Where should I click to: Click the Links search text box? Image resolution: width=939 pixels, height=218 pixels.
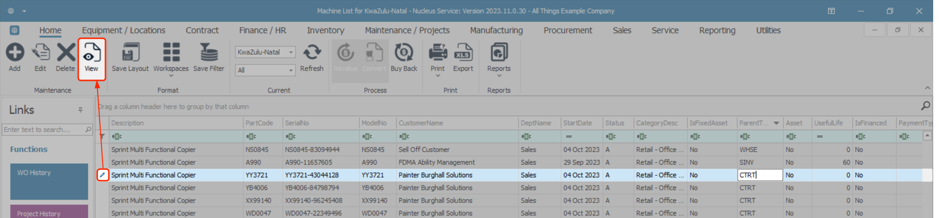(43, 129)
